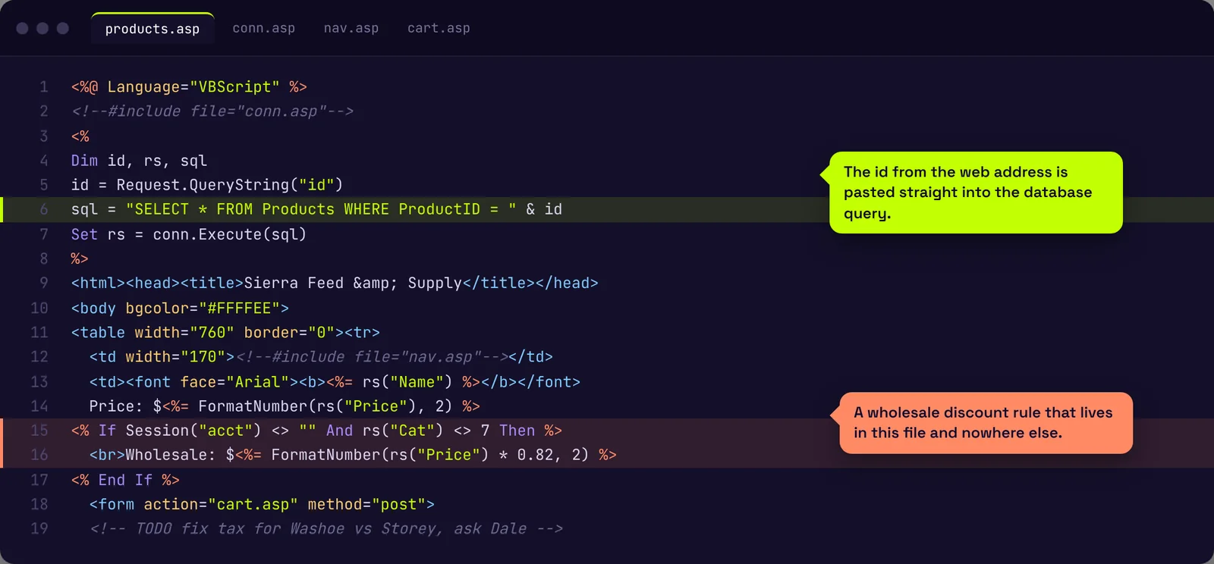Switch to the conn.asp tab
The image size is (1214, 564).
click(263, 28)
